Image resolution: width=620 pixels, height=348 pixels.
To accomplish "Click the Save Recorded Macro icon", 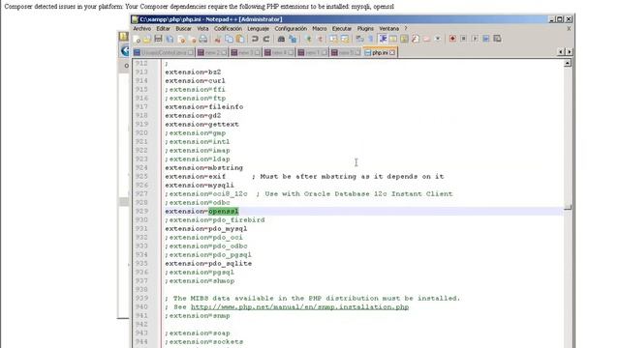I will tap(497, 39).
